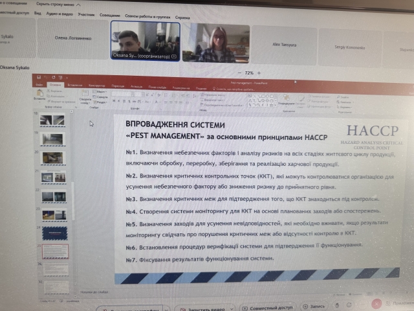Click 'Запустить видео' button
This screenshot has width=414, height=311.
pyautogui.click(x=203, y=308)
